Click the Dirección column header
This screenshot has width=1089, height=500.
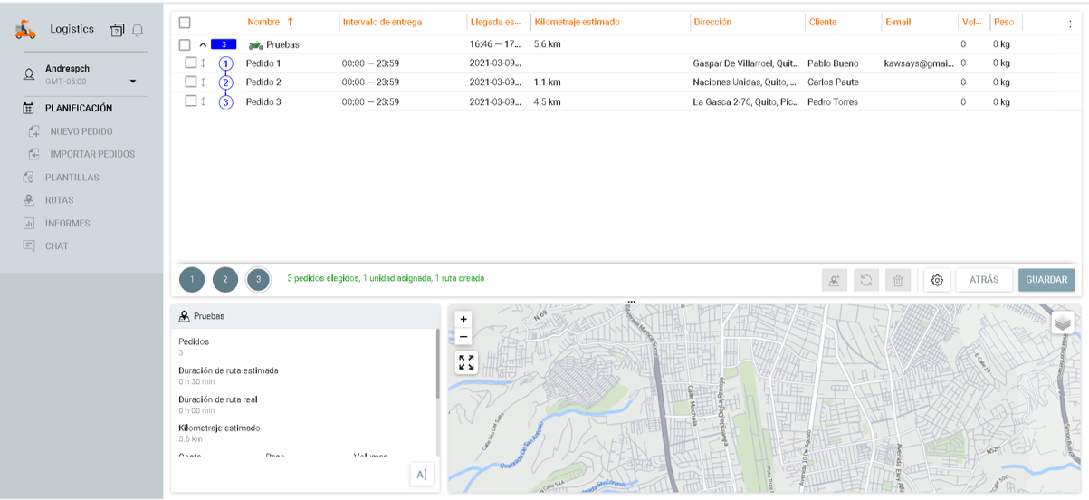click(x=712, y=22)
